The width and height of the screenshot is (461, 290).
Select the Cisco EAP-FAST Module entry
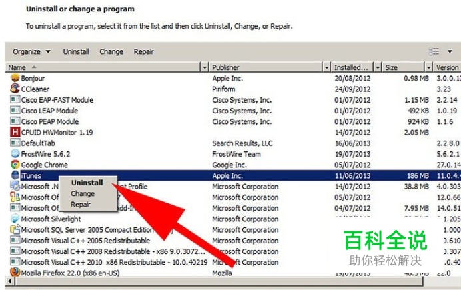click(x=57, y=100)
